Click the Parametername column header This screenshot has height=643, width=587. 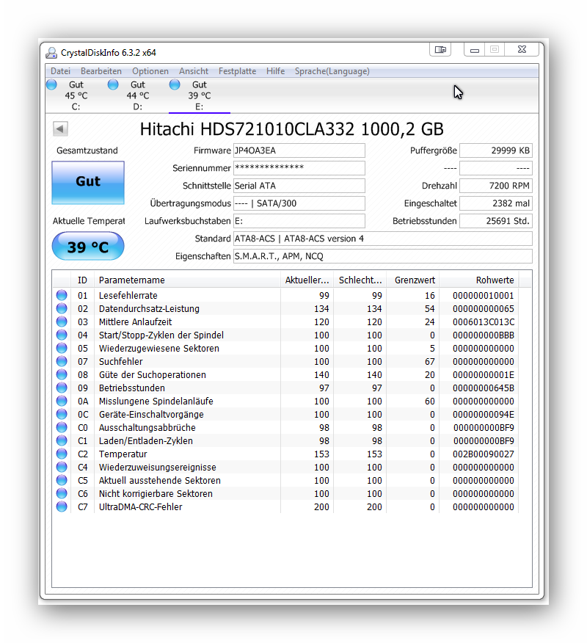pos(187,280)
